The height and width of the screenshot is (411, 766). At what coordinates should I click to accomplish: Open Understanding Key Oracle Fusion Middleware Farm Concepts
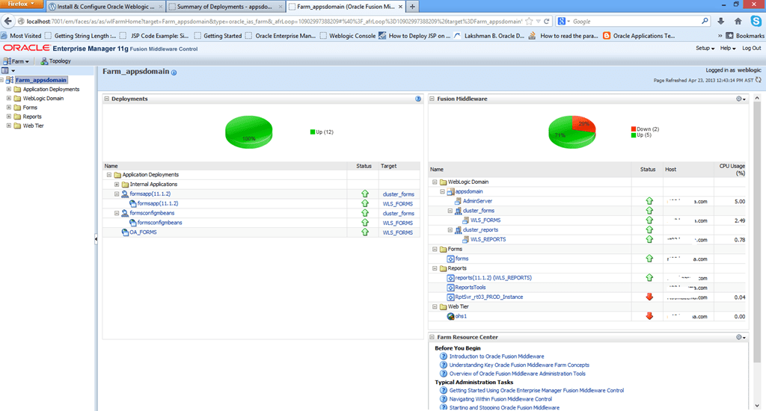pyautogui.click(x=519, y=365)
